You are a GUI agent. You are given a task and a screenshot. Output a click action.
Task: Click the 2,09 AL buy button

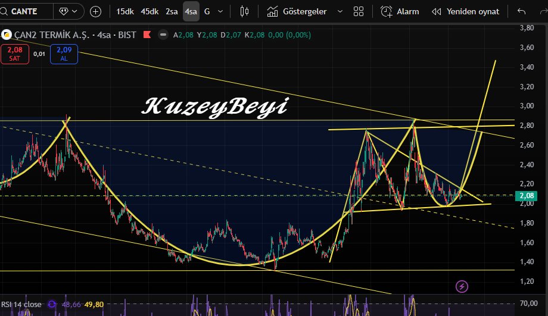(64, 54)
